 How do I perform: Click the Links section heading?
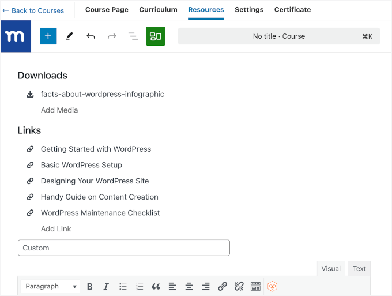(29, 130)
